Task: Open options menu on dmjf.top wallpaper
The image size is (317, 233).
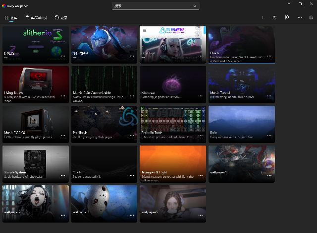Action: click(x=200, y=56)
